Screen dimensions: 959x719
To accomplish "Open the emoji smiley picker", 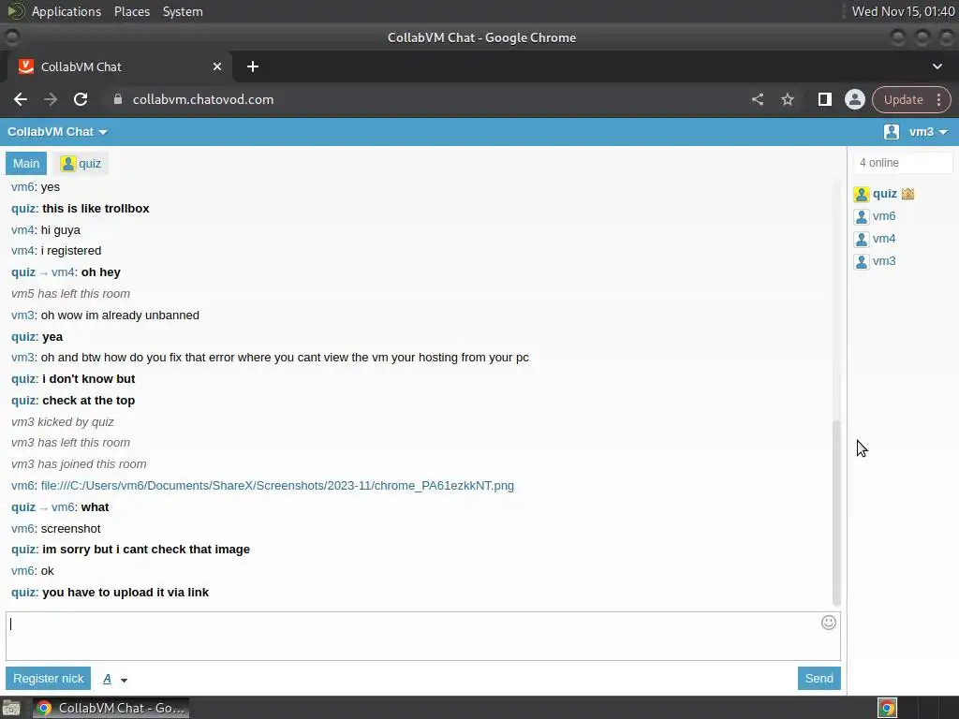I will (828, 623).
